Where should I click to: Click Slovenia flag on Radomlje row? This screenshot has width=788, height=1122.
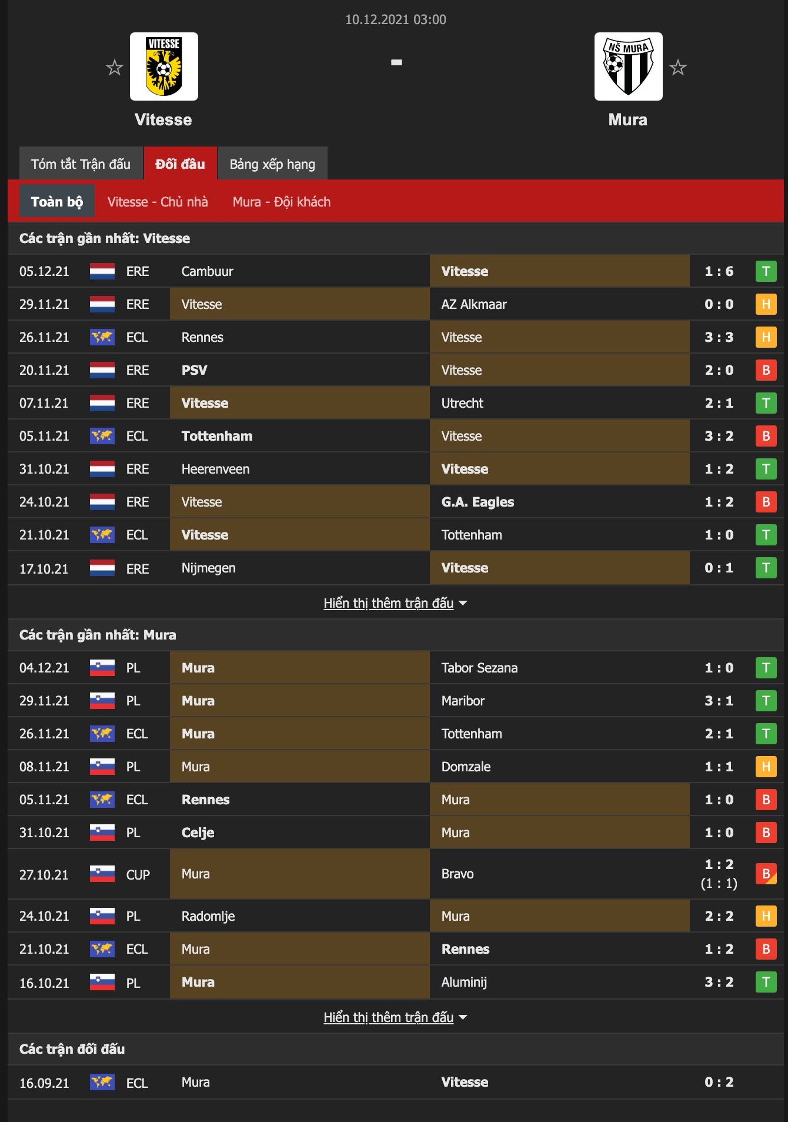102,916
